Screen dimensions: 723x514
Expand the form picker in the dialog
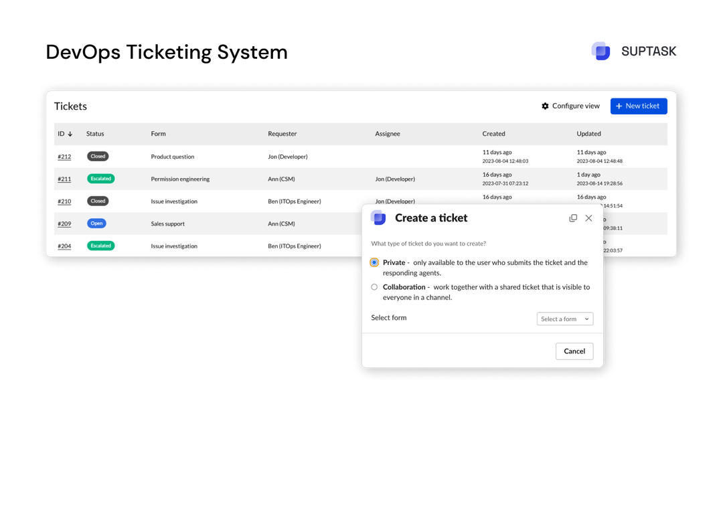564,319
